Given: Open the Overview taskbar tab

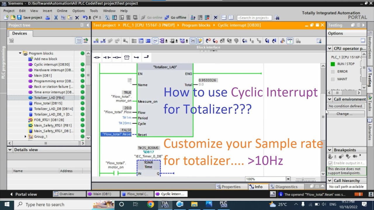Looking at the screenshot, I should (69, 194).
